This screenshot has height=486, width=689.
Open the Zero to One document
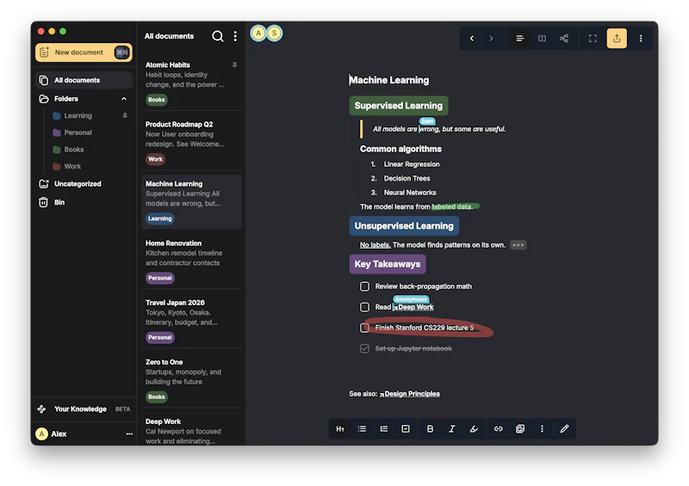click(x=191, y=378)
